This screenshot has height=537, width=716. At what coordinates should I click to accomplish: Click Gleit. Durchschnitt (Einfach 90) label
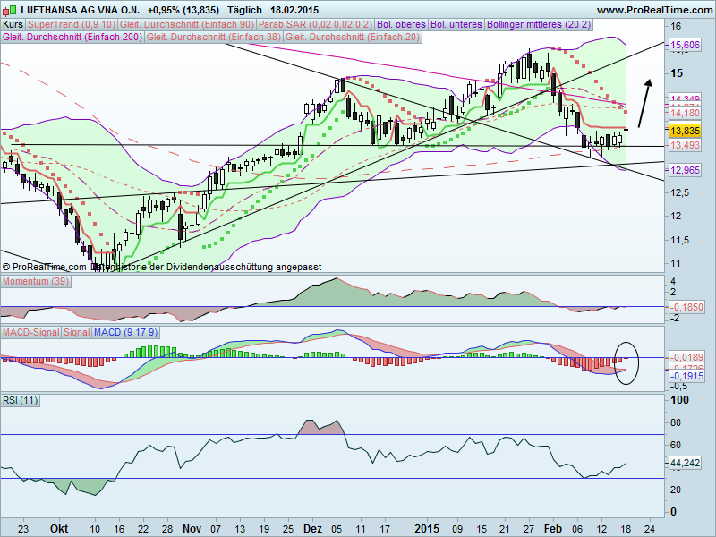pyautogui.click(x=187, y=25)
